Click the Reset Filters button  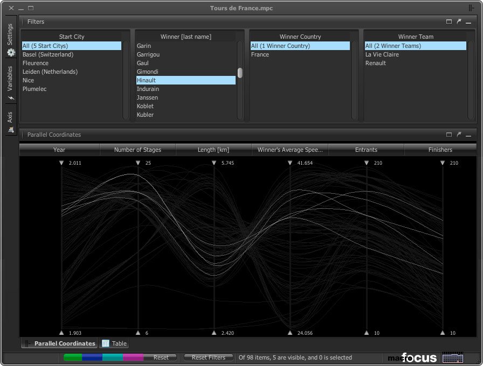208,357
